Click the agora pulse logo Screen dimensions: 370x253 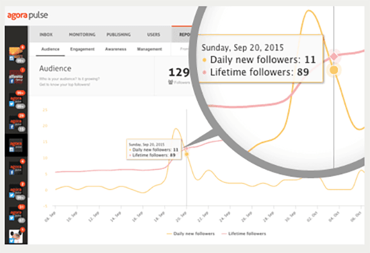(28, 15)
